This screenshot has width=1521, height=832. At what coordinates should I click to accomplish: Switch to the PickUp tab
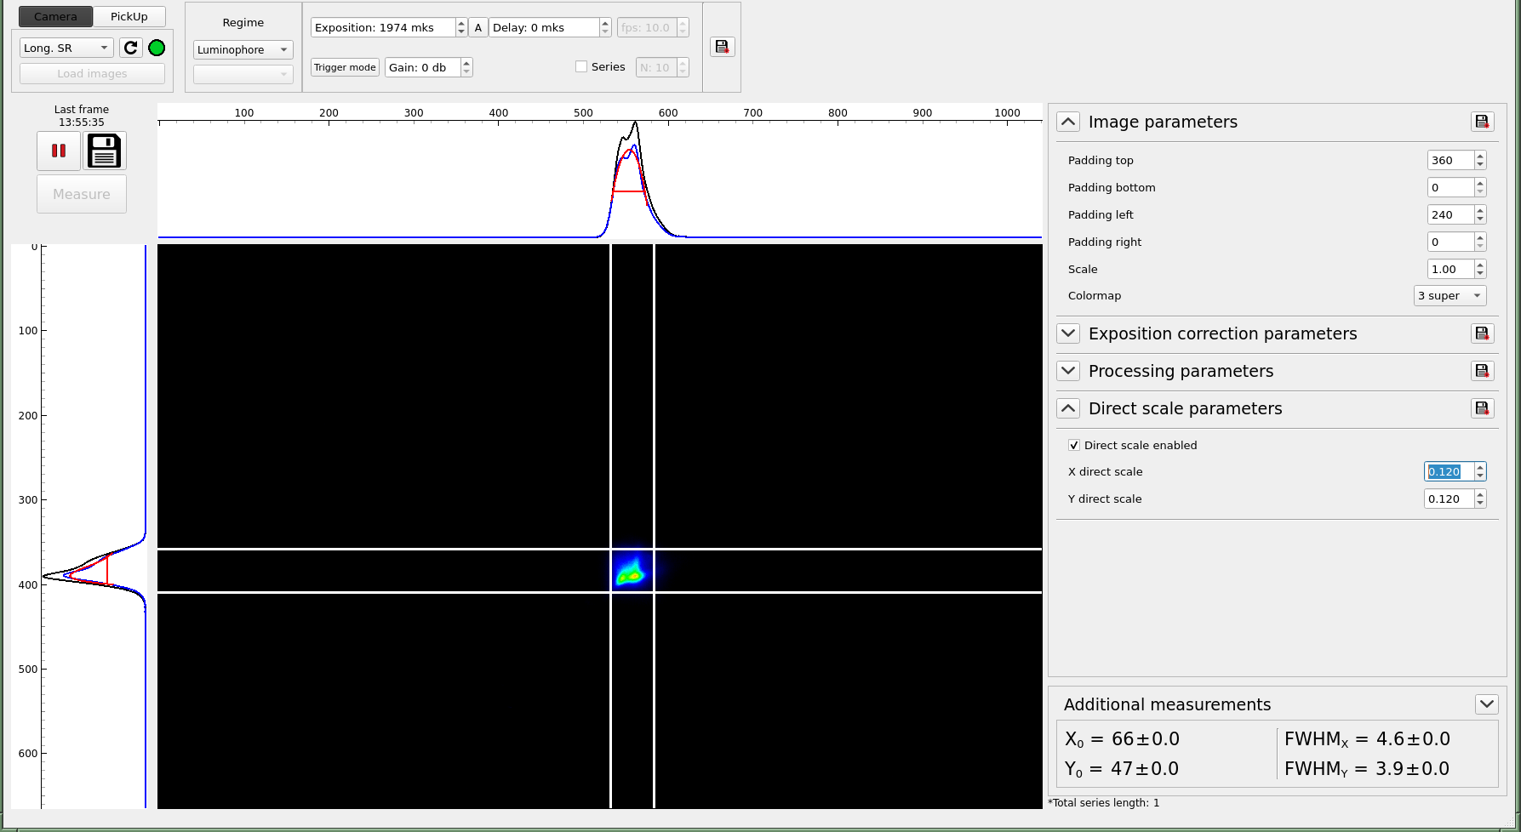click(x=129, y=17)
